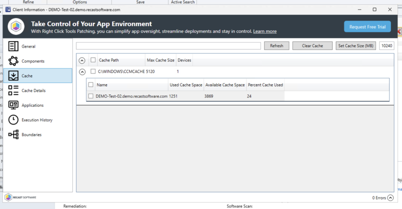Image resolution: width=402 pixels, height=209 pixels.
Task: Collapse the top cache grid chevron
Action: click(x=82, y=61)
